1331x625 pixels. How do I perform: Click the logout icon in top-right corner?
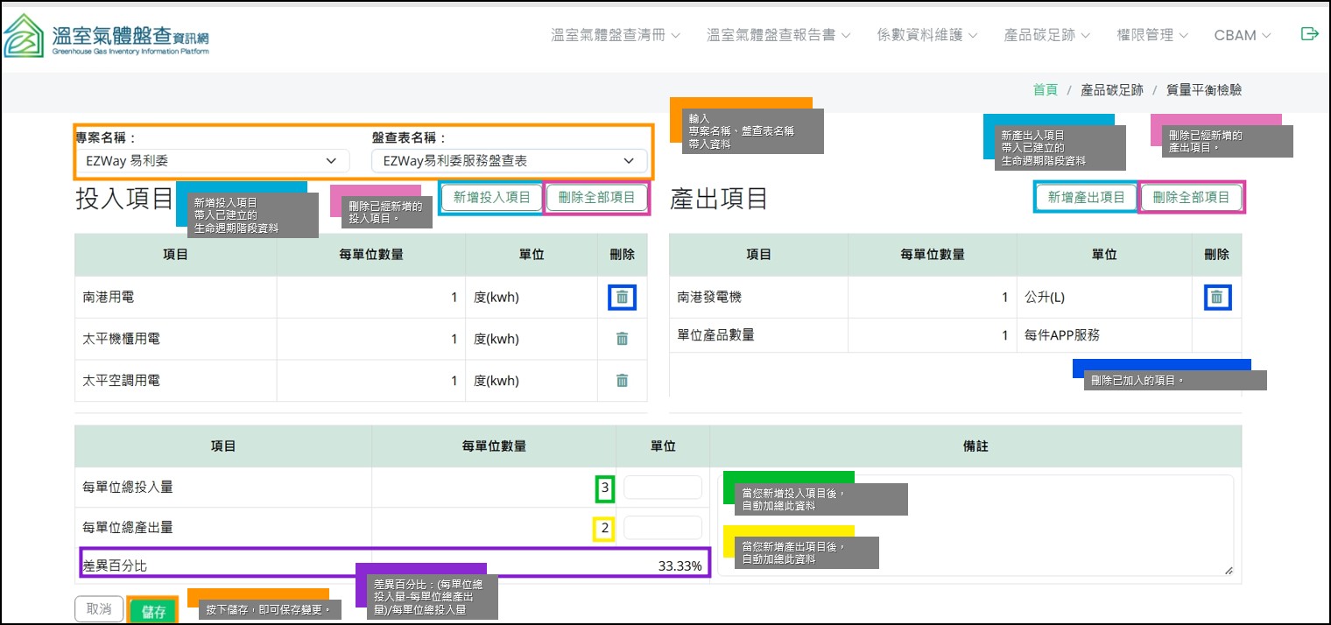1309,34
